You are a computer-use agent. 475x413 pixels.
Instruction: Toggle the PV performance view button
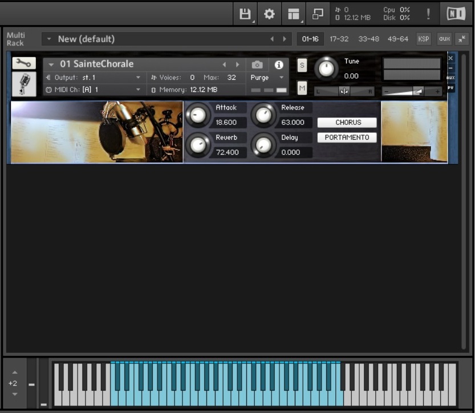click(x=450, y=88)
